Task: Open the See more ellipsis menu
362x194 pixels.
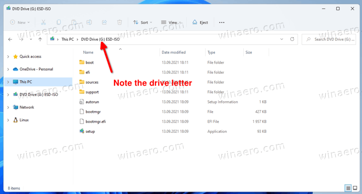Action: pyautogui.click(x=222, y=23)
